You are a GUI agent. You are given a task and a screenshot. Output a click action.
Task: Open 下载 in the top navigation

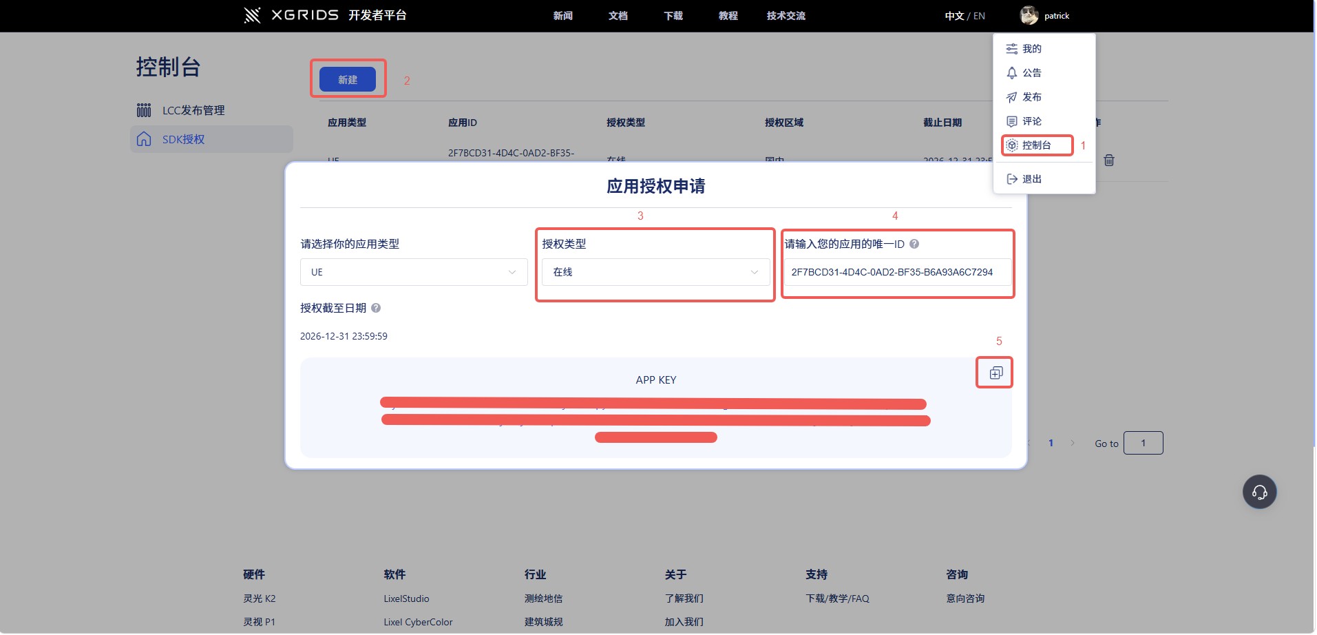click(x=673, y=16)
